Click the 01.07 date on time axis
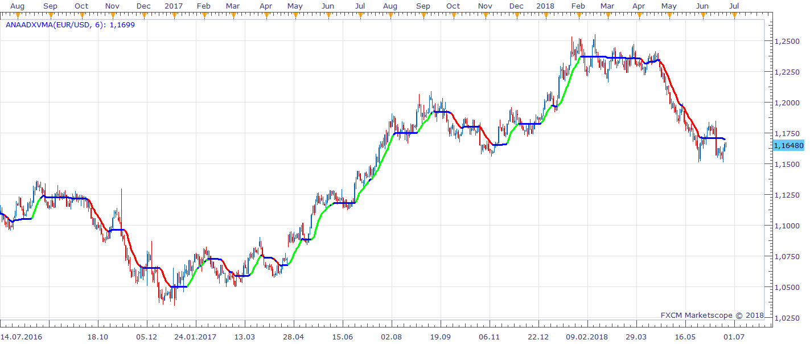 734,337
